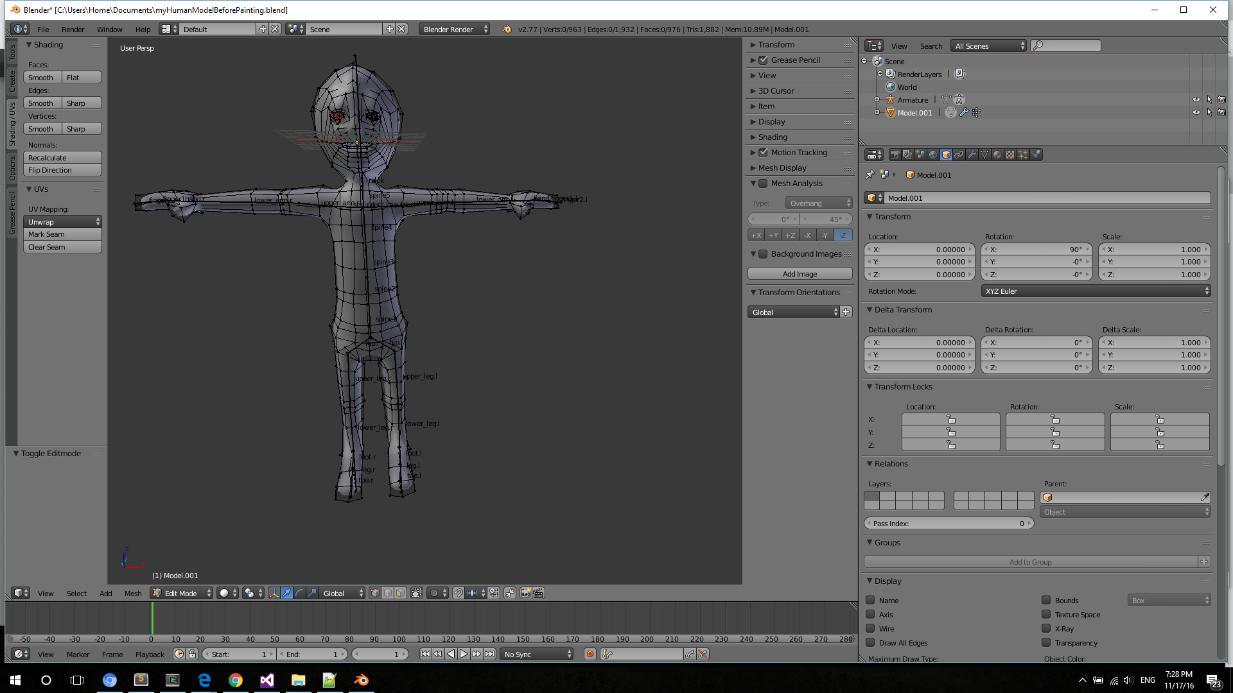Open the mesh Data triangle icon tab
1233x693 pixels.
pos(984,155)
